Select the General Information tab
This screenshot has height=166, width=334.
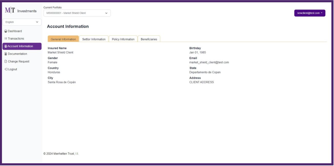63,39
